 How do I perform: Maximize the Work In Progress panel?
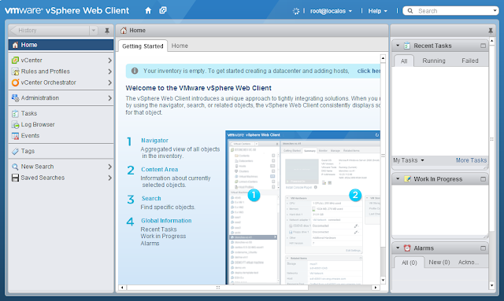[483, 179]
